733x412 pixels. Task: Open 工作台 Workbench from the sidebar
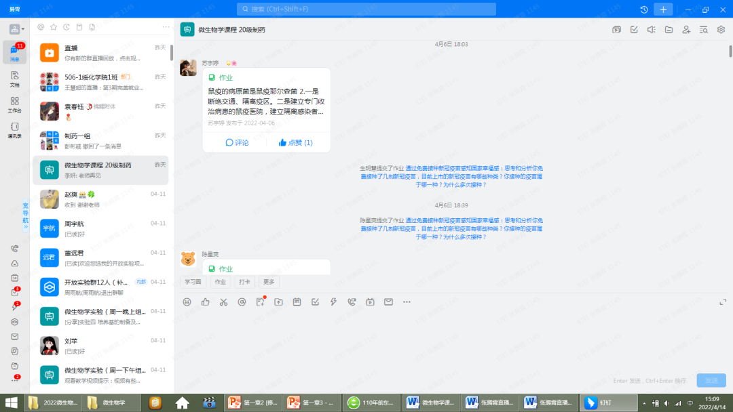click(x=14, y=102)
